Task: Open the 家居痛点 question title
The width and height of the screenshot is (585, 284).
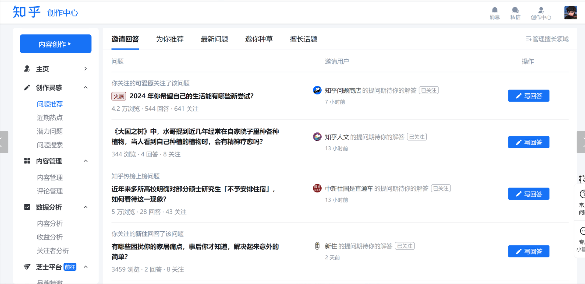Action: pyautogui.click(x=195, y=252)
